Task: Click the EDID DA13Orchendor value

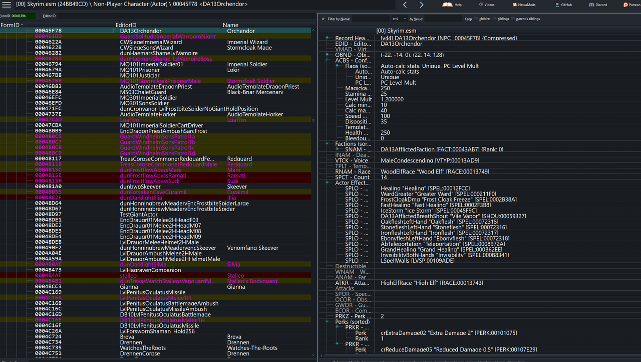Action: [402, 44]
